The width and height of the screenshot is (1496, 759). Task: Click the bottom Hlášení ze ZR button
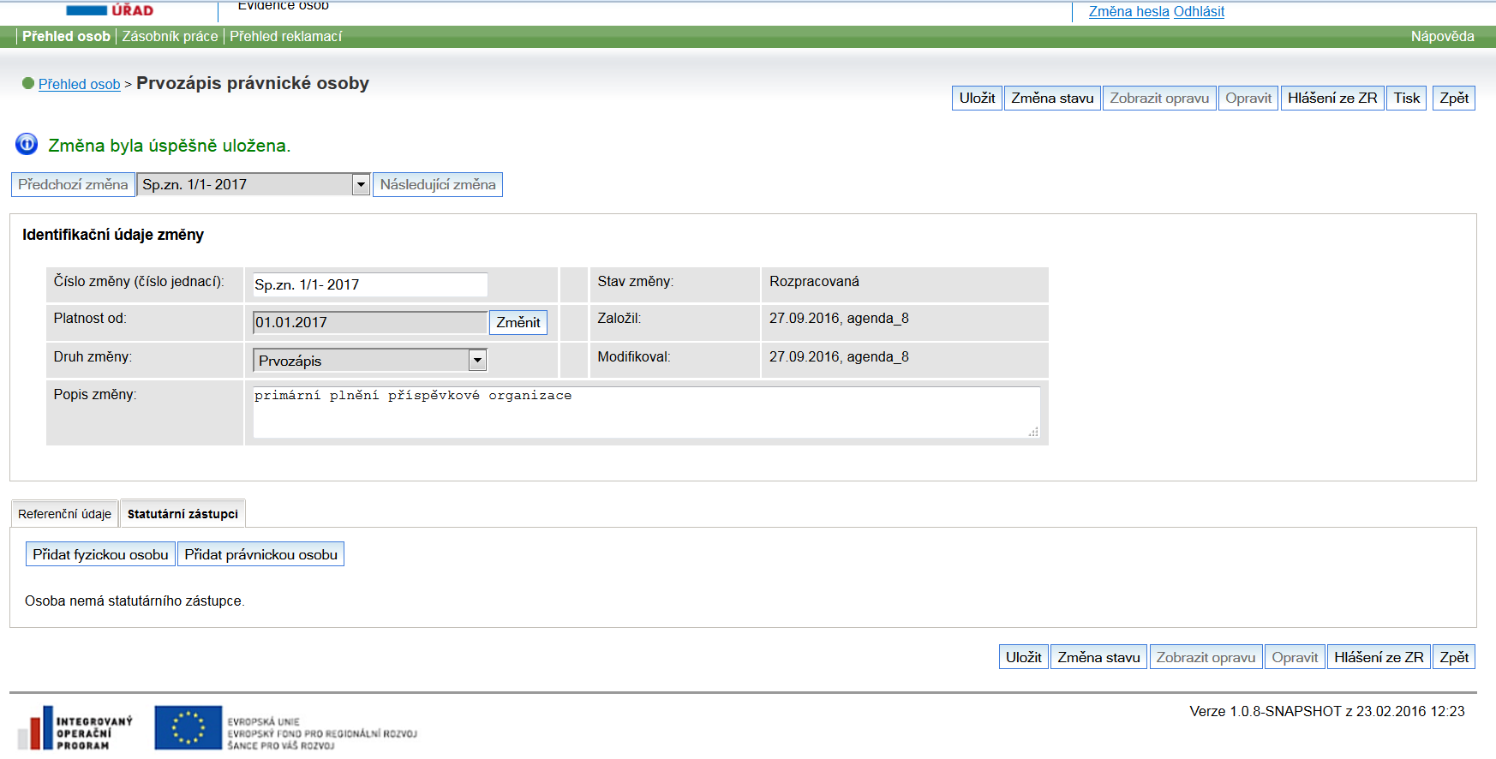click(1379, 657)
